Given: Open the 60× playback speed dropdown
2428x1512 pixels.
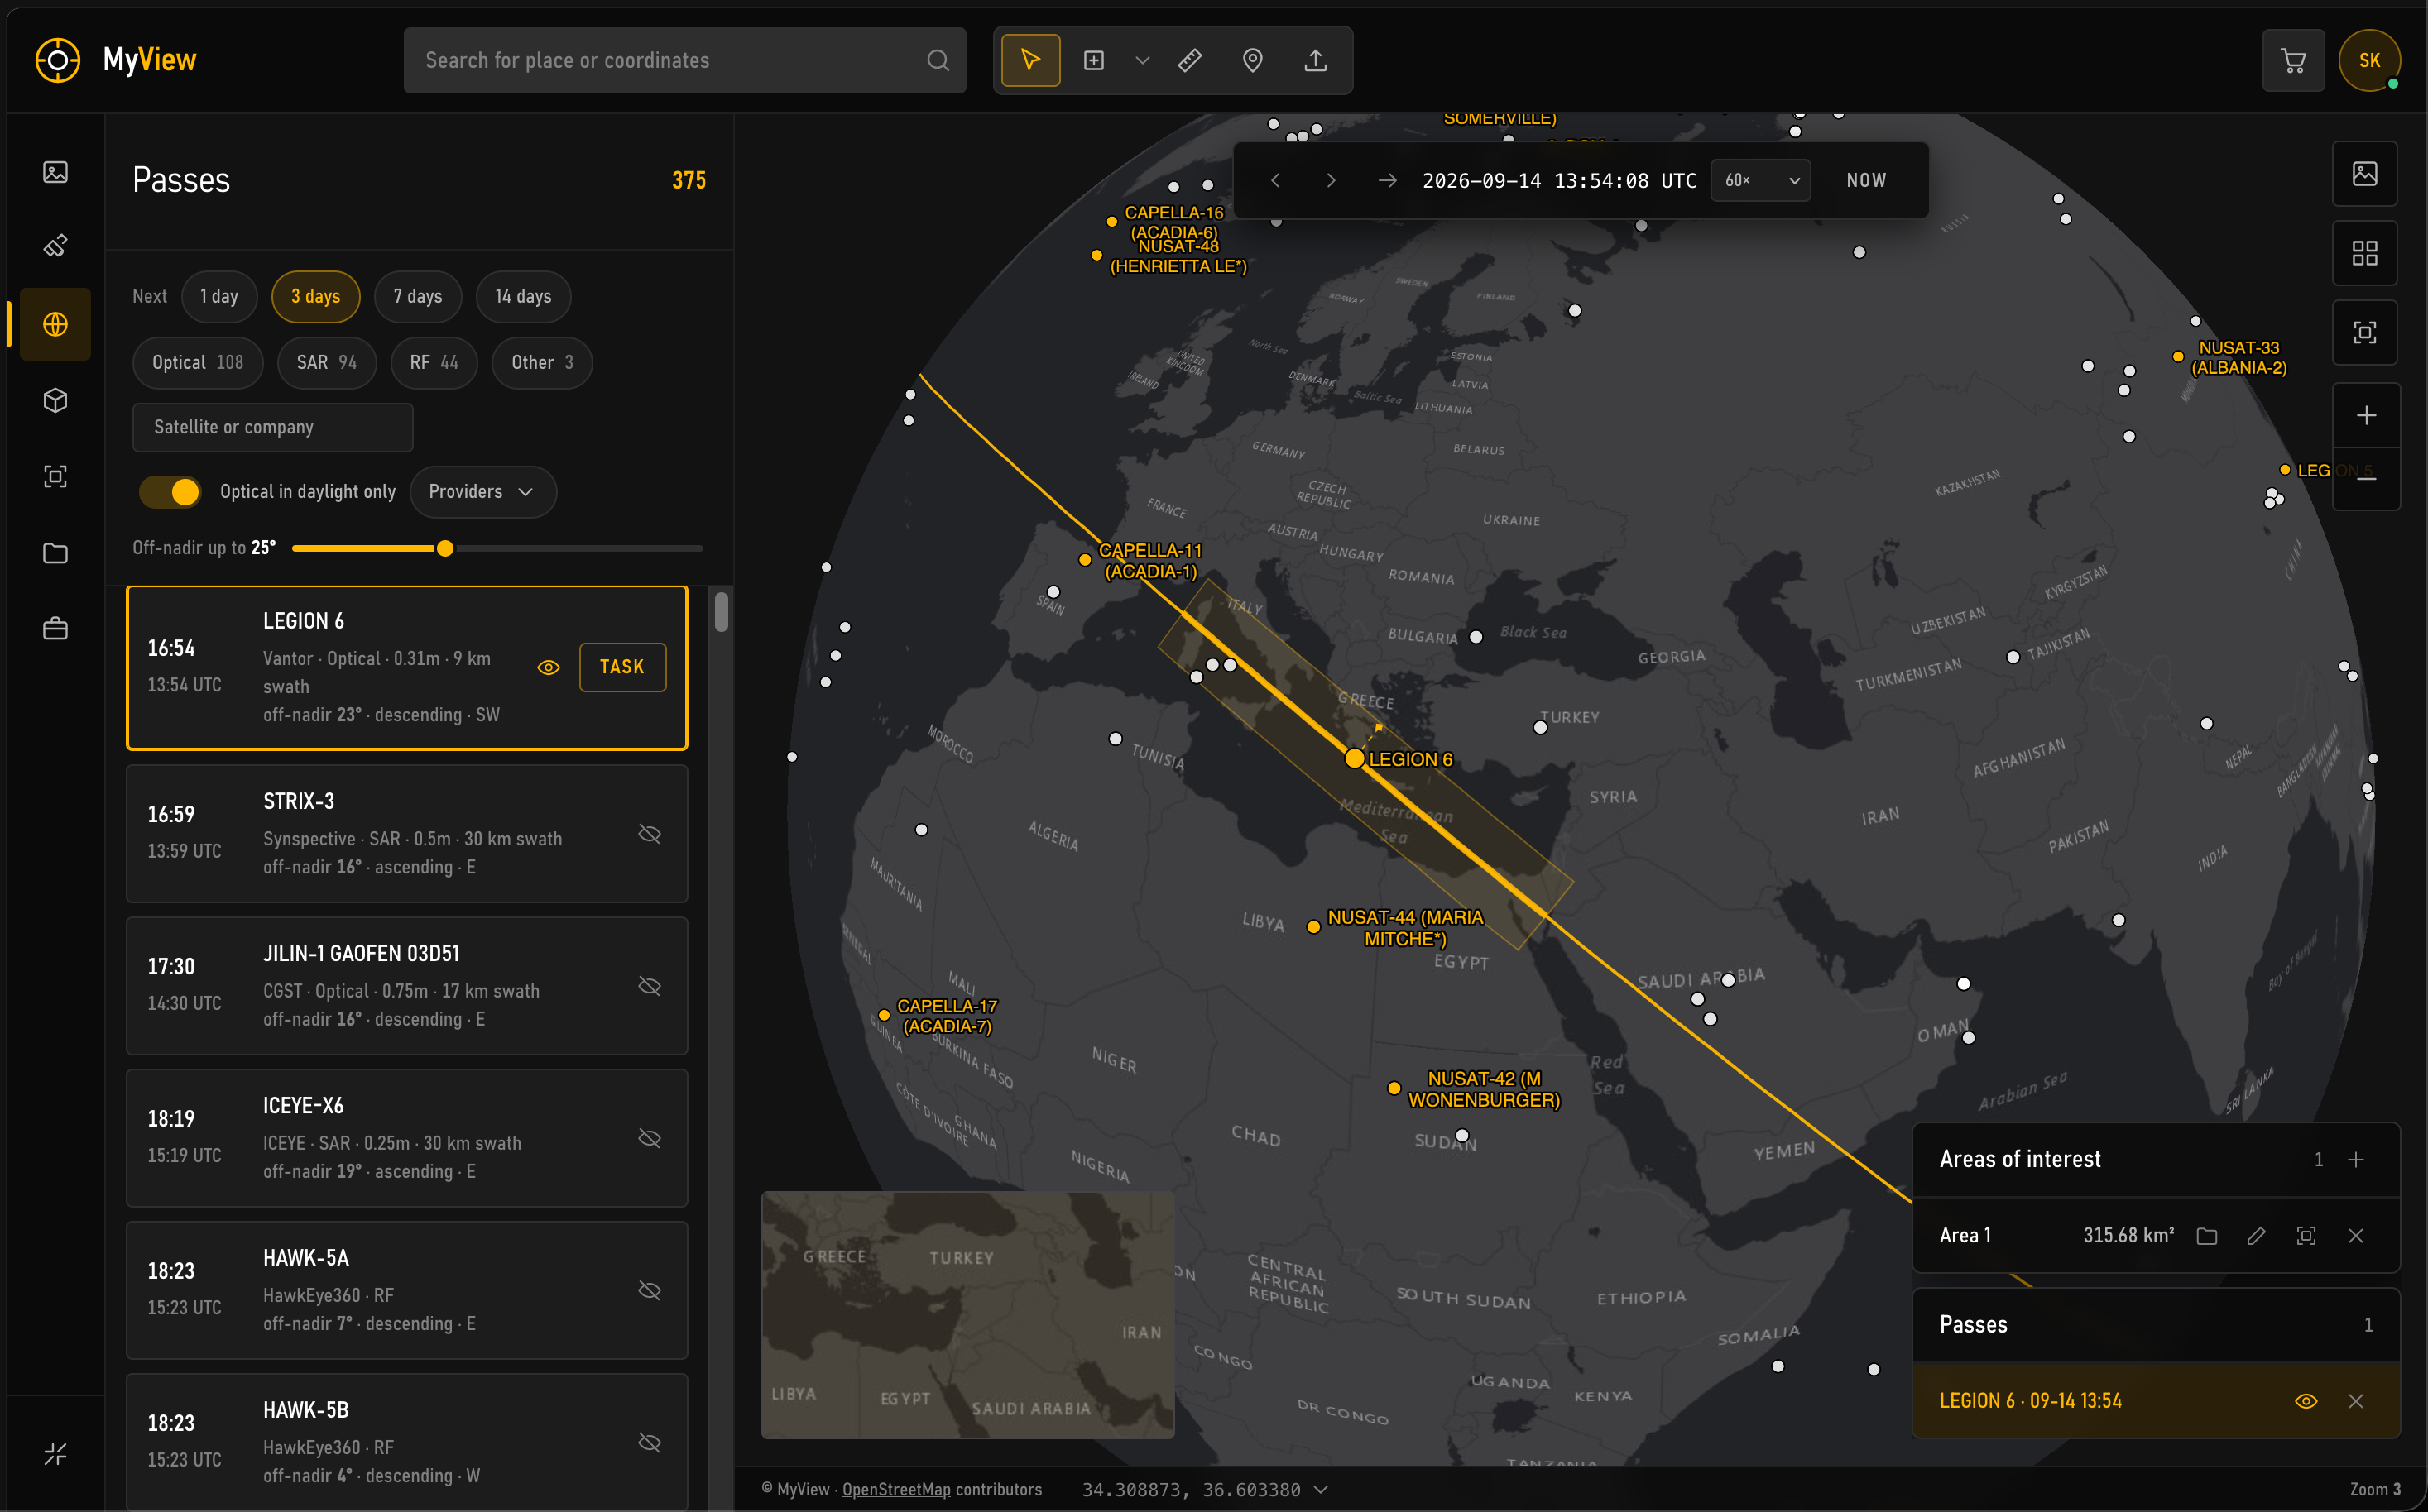Looking at the screenshot, I should click(x=1759, y=180).
